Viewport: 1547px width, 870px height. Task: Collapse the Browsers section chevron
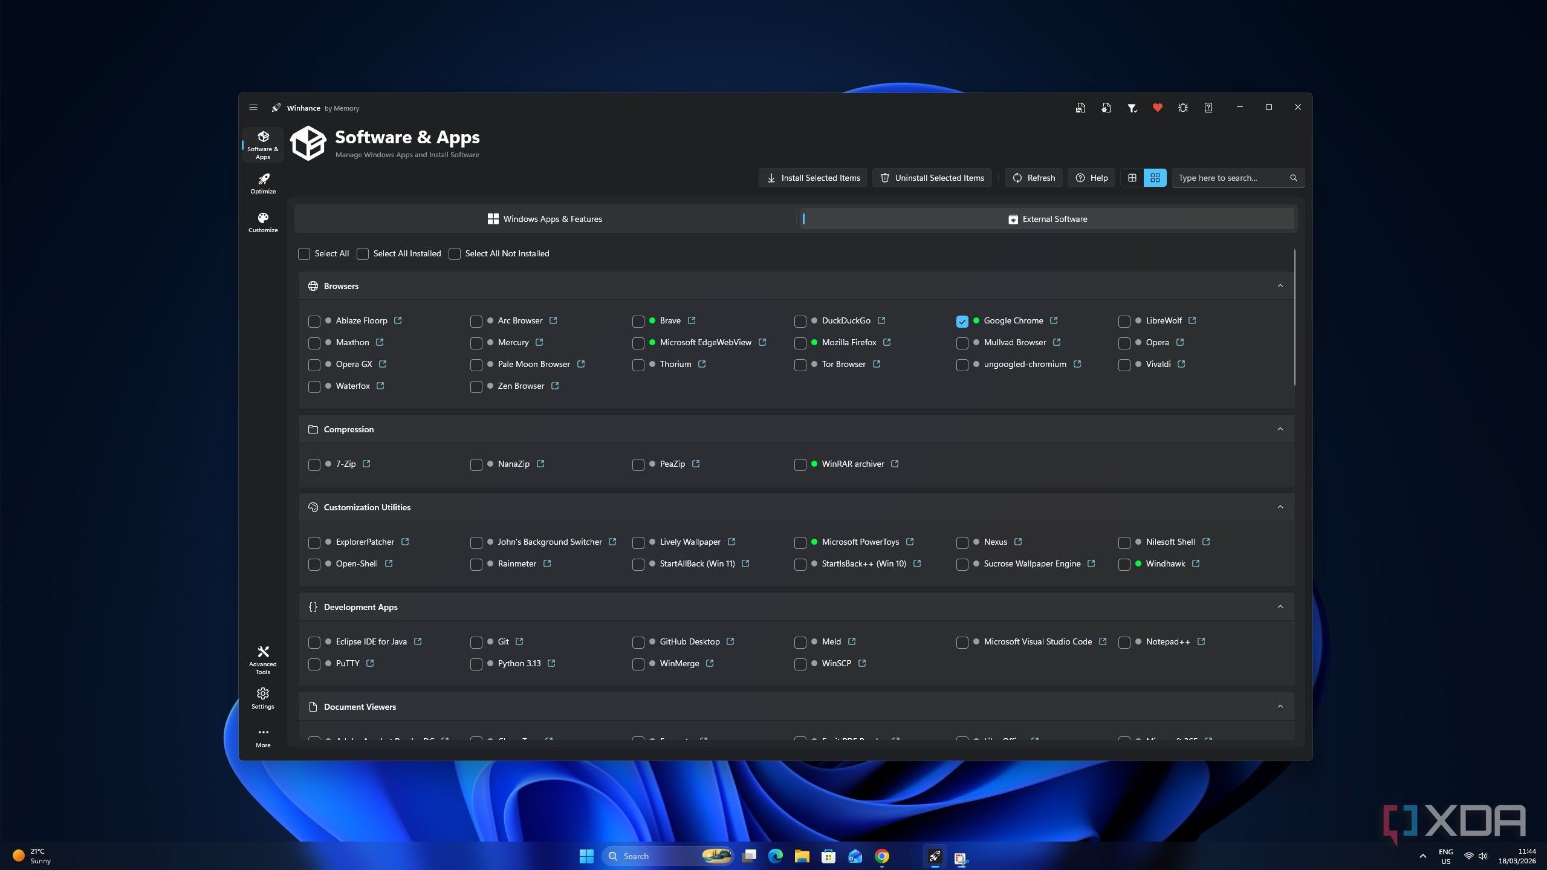pos(1280,286)
